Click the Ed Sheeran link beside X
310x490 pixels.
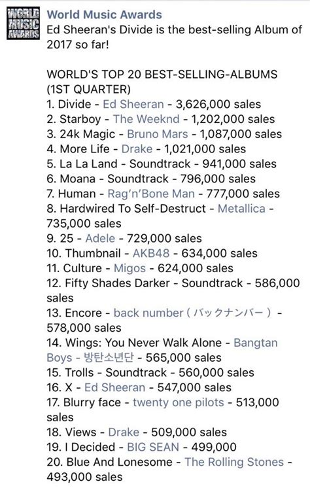pos(114,387)
